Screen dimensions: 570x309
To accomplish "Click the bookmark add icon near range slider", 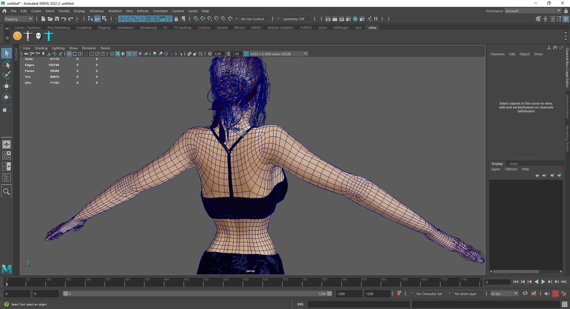I will coord(399,294).
